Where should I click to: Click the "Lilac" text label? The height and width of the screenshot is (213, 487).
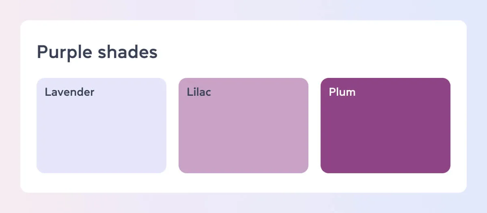[199, 92]
